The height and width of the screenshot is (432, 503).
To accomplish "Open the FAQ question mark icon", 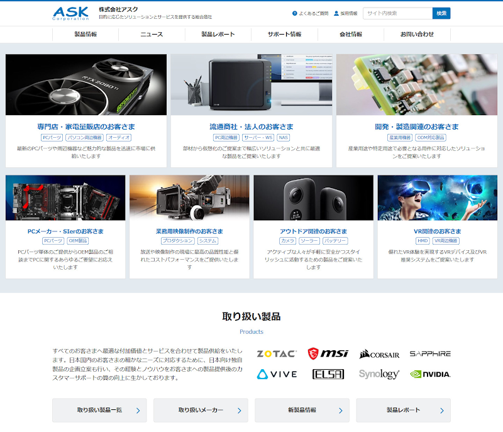I will pos(294,13).
